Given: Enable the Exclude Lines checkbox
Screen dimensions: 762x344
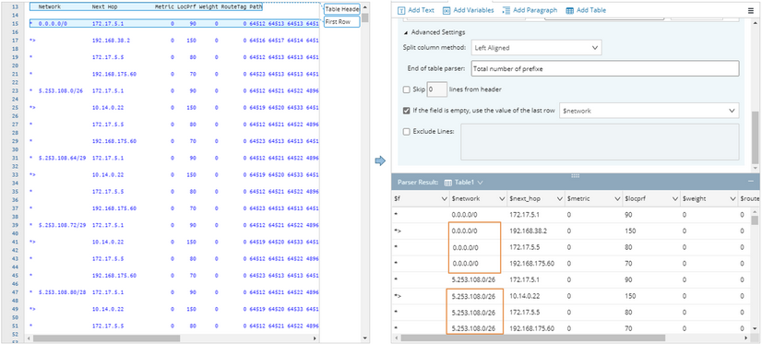Looking at the screenshot, I should [406, 131].
